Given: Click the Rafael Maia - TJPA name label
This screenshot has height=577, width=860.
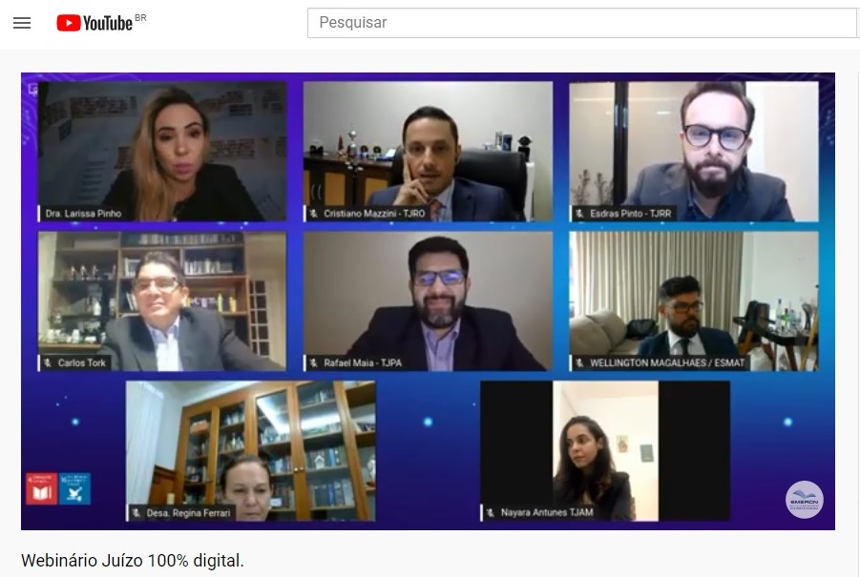Looking at the screenshot, I should [x=363, y=362].
